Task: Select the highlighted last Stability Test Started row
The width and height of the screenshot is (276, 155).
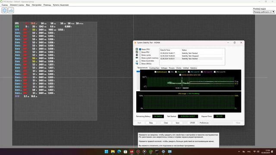Action: pos(191,59)
